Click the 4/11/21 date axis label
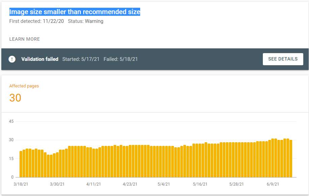 point(93,184)
